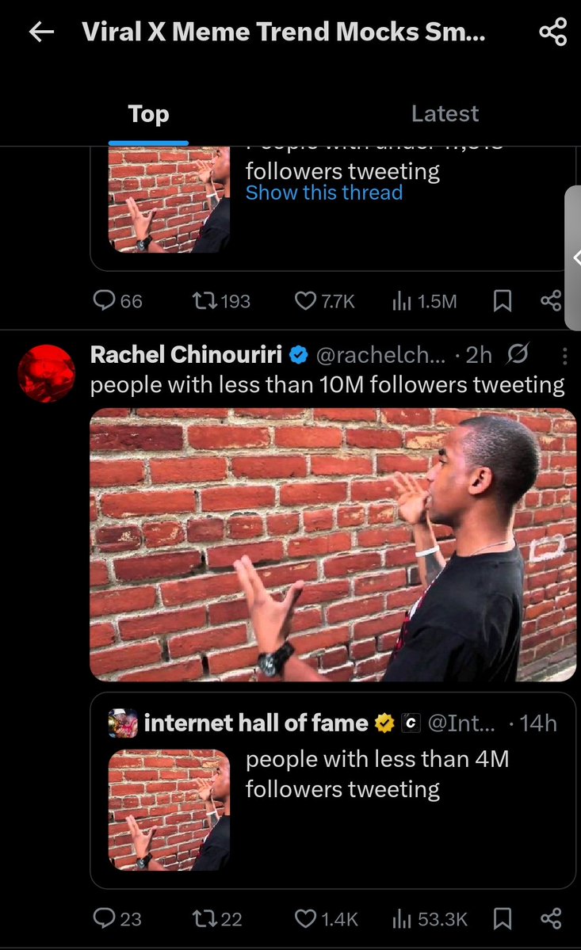Open more options on Rachel's tweet

tap(564, 356)
